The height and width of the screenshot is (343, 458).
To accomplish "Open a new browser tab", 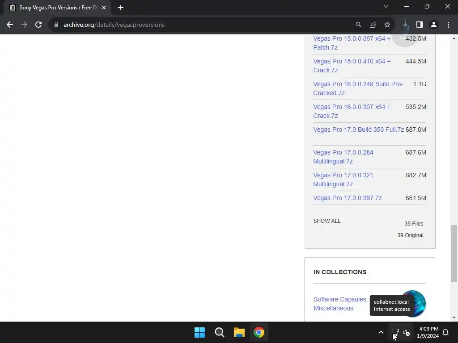I will (121, 8).
